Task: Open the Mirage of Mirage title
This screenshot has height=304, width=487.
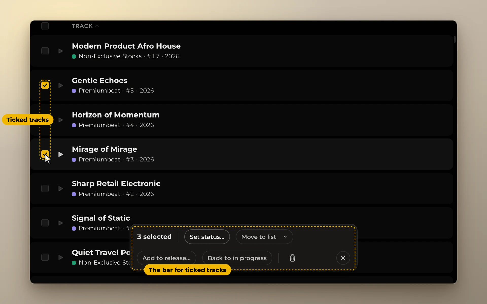Action: (x=105, y=149)
